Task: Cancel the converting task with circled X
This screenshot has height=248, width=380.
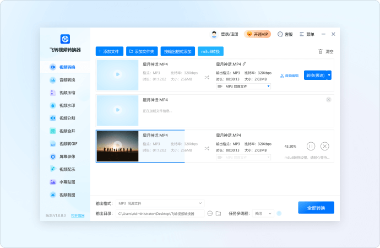Action: point(325,146)
